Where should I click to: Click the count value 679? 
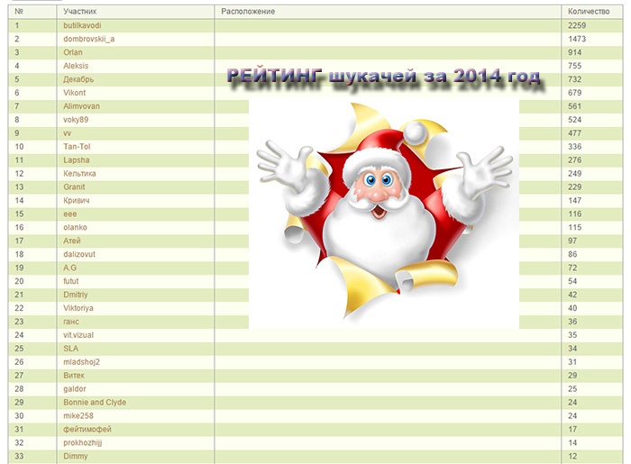(575, 93)
